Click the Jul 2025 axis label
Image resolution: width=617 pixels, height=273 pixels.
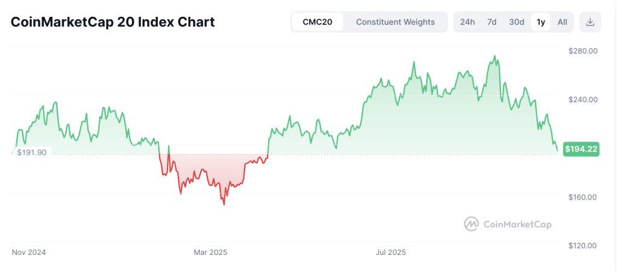(390, 253)
